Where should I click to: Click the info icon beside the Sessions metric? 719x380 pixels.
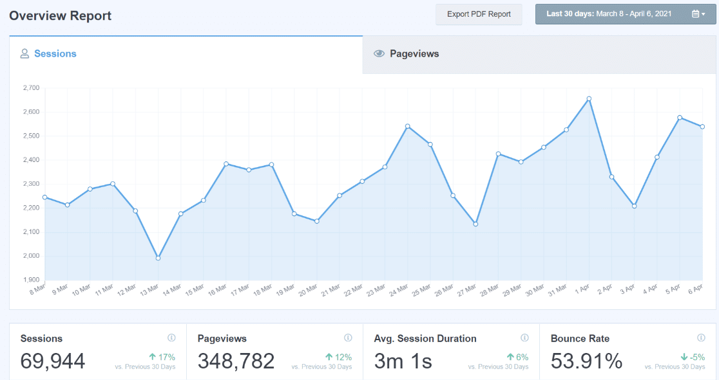click(171, 337)
